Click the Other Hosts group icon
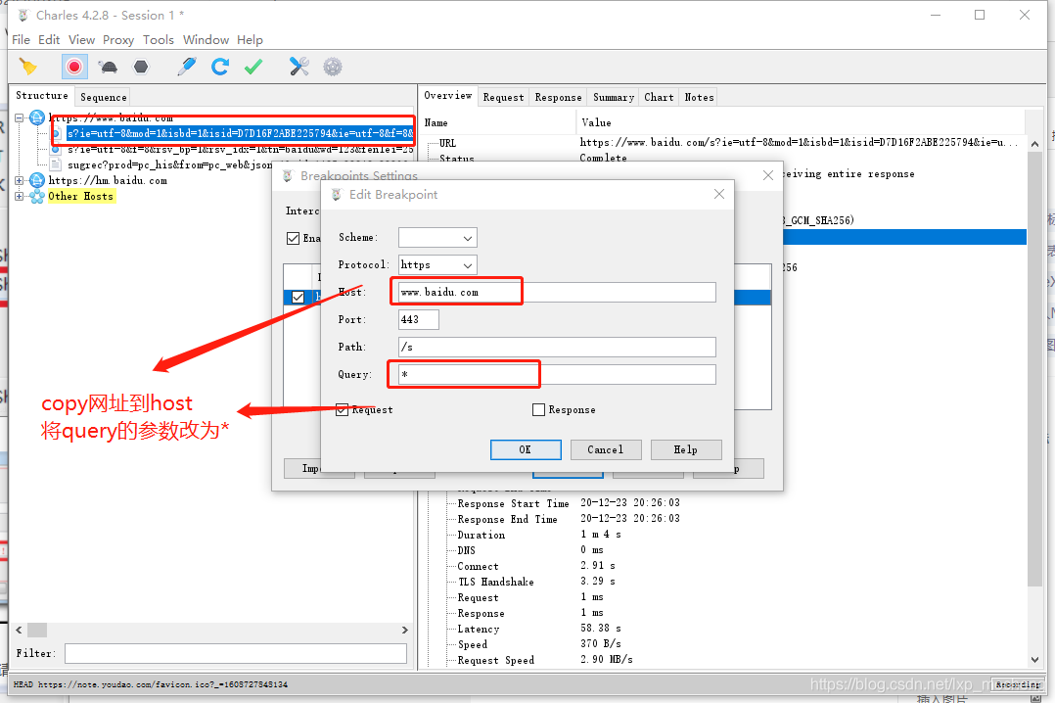This screenshot has width=1055, height=703. point(37,196)
